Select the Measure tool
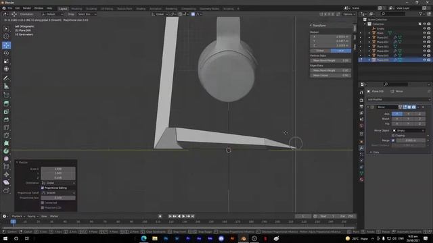 point(6,86)
